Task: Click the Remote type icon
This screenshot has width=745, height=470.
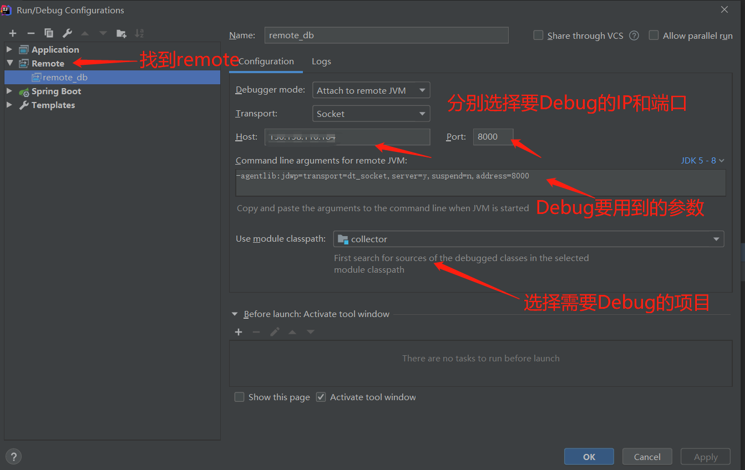Action: [24, 63]
